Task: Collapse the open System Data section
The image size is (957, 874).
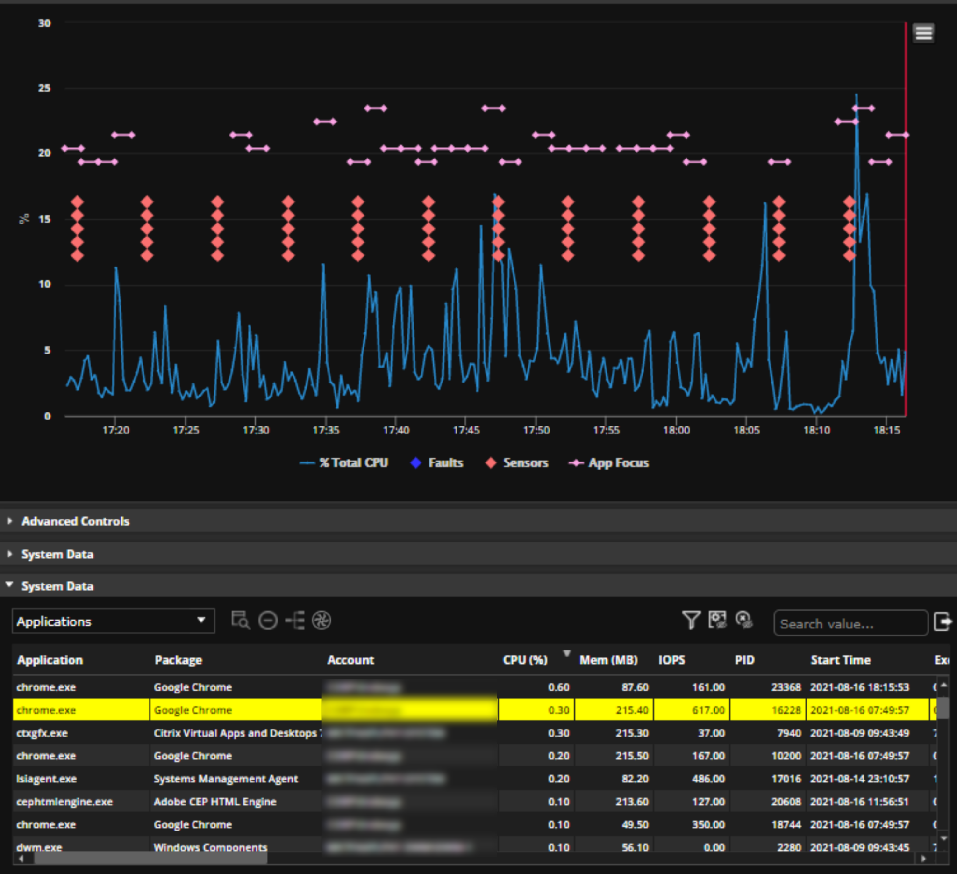Action: [57, 586]
